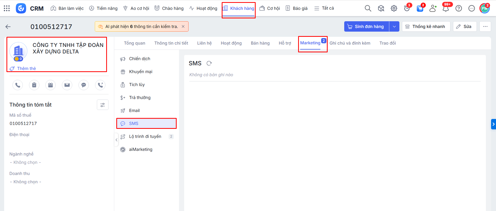The height and width of the screenshot is (211, 496).
Task: Click the Thống kê nhanh button
Action: pos(426,26)
